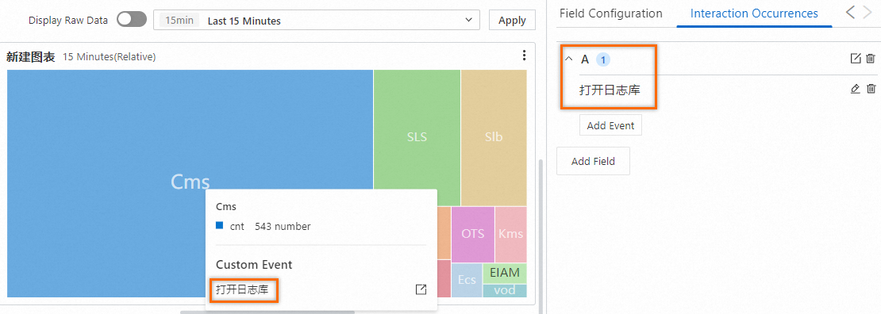This screenshot has height=314, width=881.
Task: Open the external link icon in tooltip
Action: tap(421, 290)
